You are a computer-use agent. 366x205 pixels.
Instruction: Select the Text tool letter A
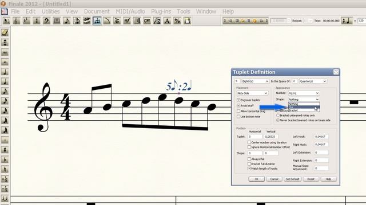[x=167, y=21]
